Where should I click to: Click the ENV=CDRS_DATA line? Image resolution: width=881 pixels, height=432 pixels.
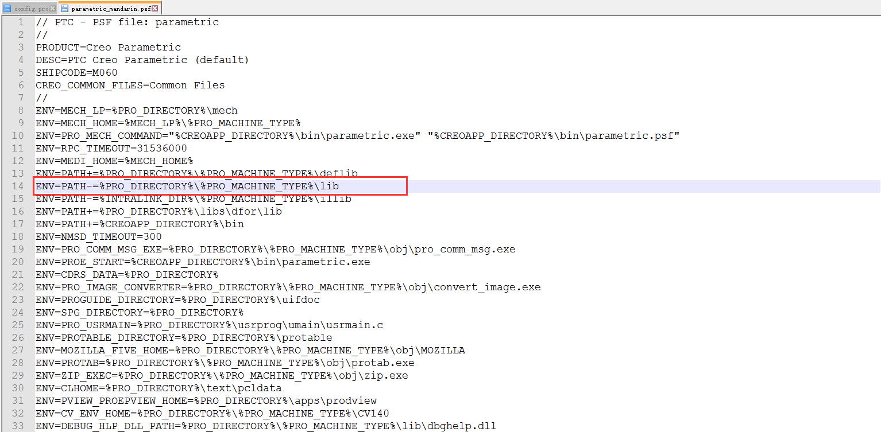[127, 275]
